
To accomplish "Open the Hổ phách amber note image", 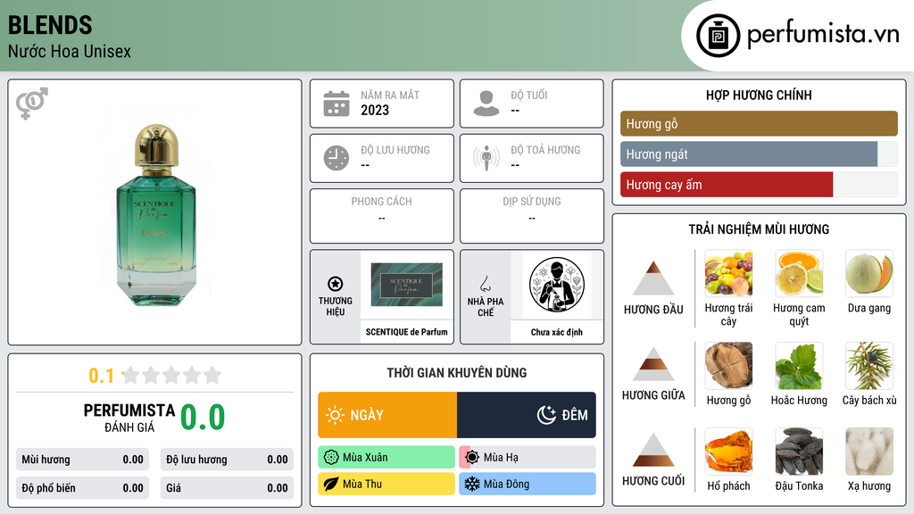I will (x=728, y=452).
